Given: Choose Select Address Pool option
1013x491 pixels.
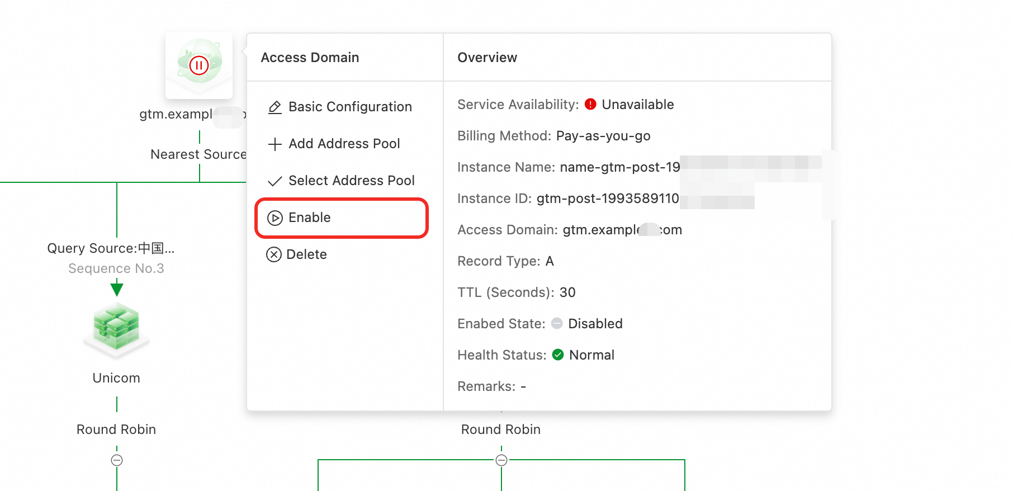Looking at the screenshot, I should click(341, 181).
